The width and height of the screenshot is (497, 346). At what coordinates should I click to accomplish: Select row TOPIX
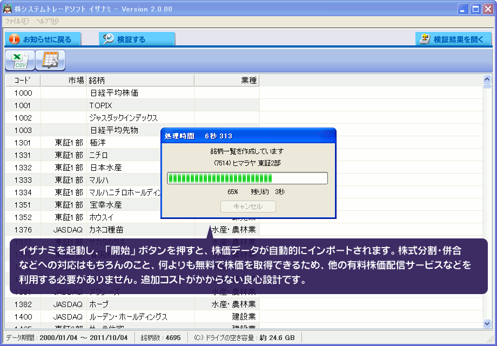pos(244,105)
